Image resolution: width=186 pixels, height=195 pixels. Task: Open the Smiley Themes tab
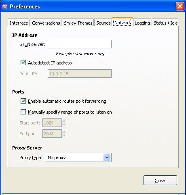(78, 23)
